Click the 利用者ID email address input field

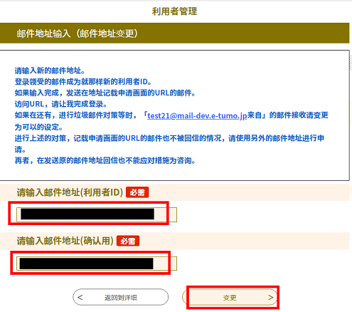tap(97, 214)
